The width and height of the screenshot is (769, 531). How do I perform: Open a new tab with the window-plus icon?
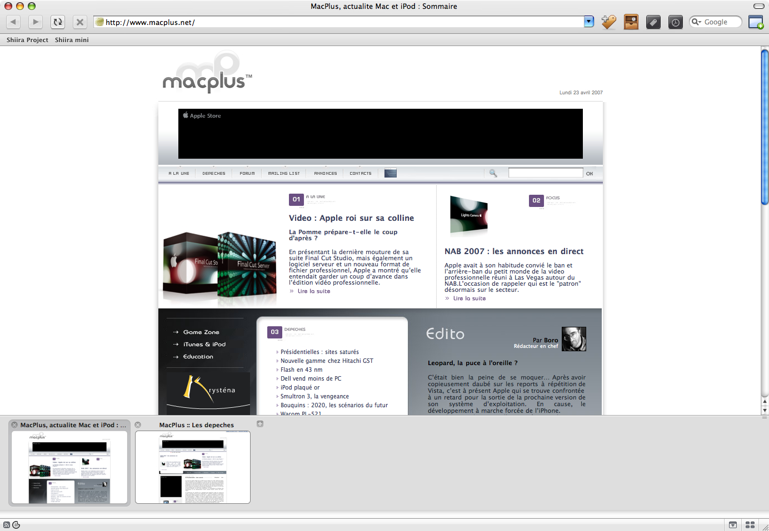click(x=756, y=22)
